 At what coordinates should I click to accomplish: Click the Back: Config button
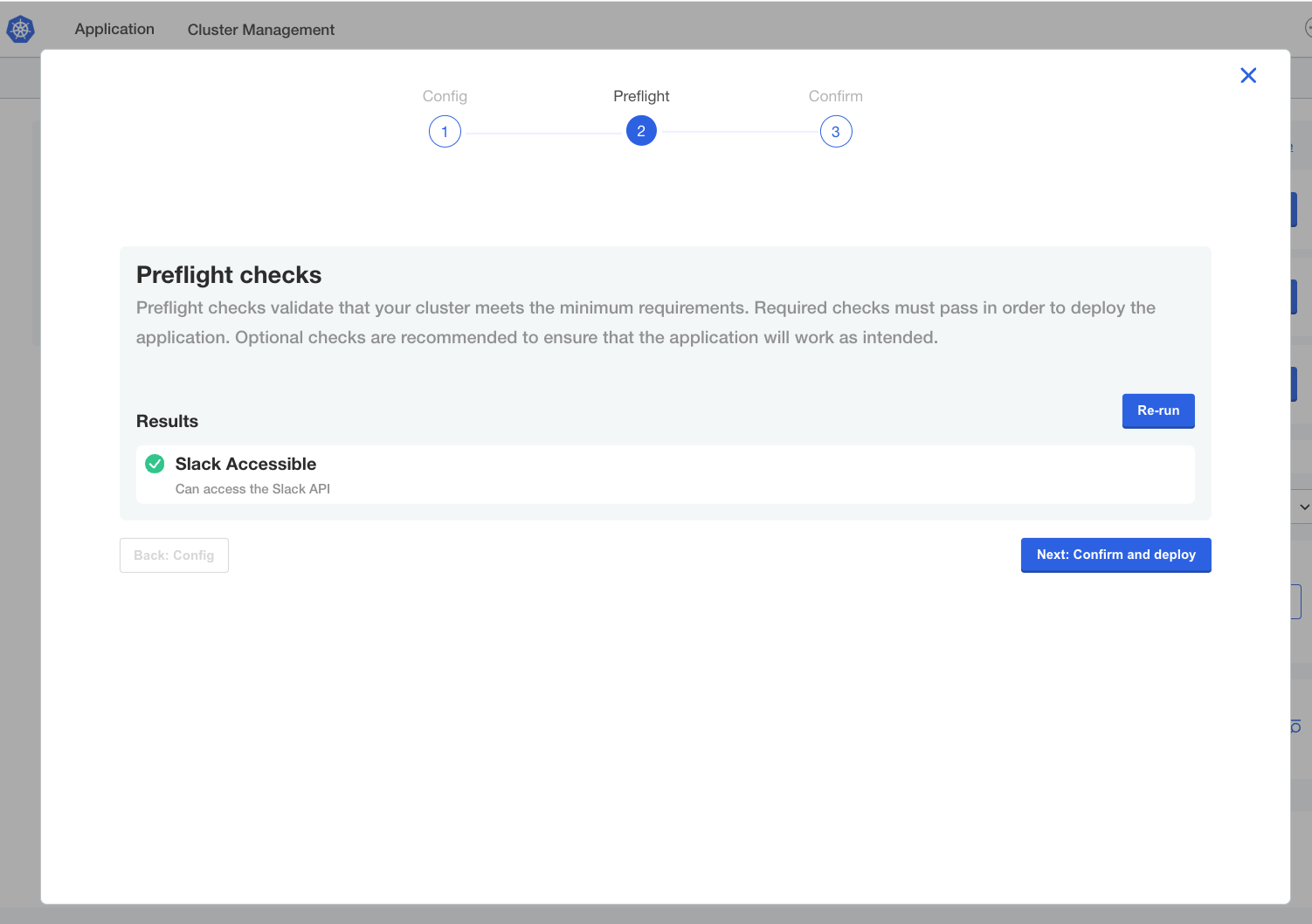point(174,555)
